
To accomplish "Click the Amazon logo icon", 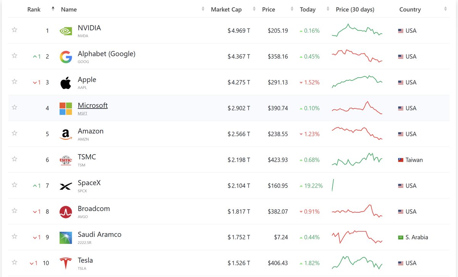I will [66, 134].
